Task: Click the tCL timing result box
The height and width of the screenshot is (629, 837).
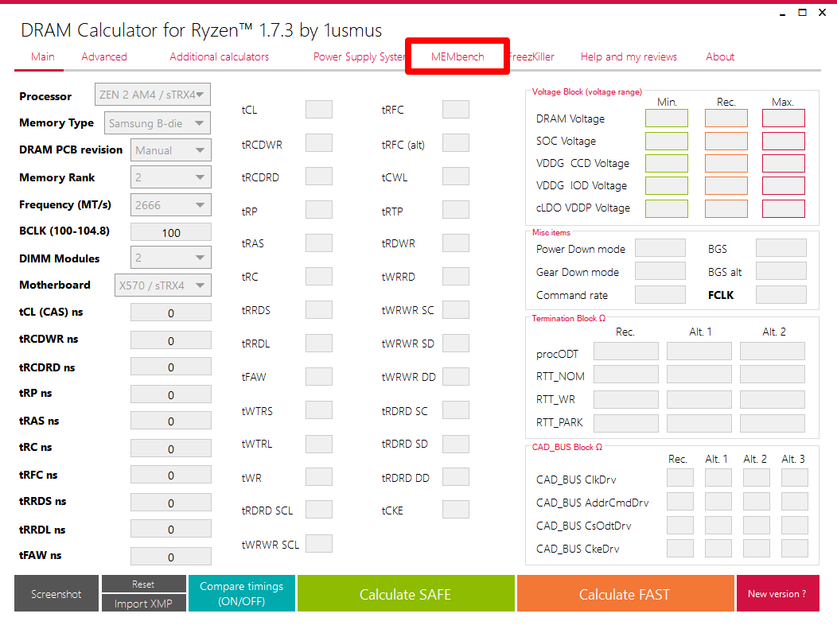Action: point(319,110)
